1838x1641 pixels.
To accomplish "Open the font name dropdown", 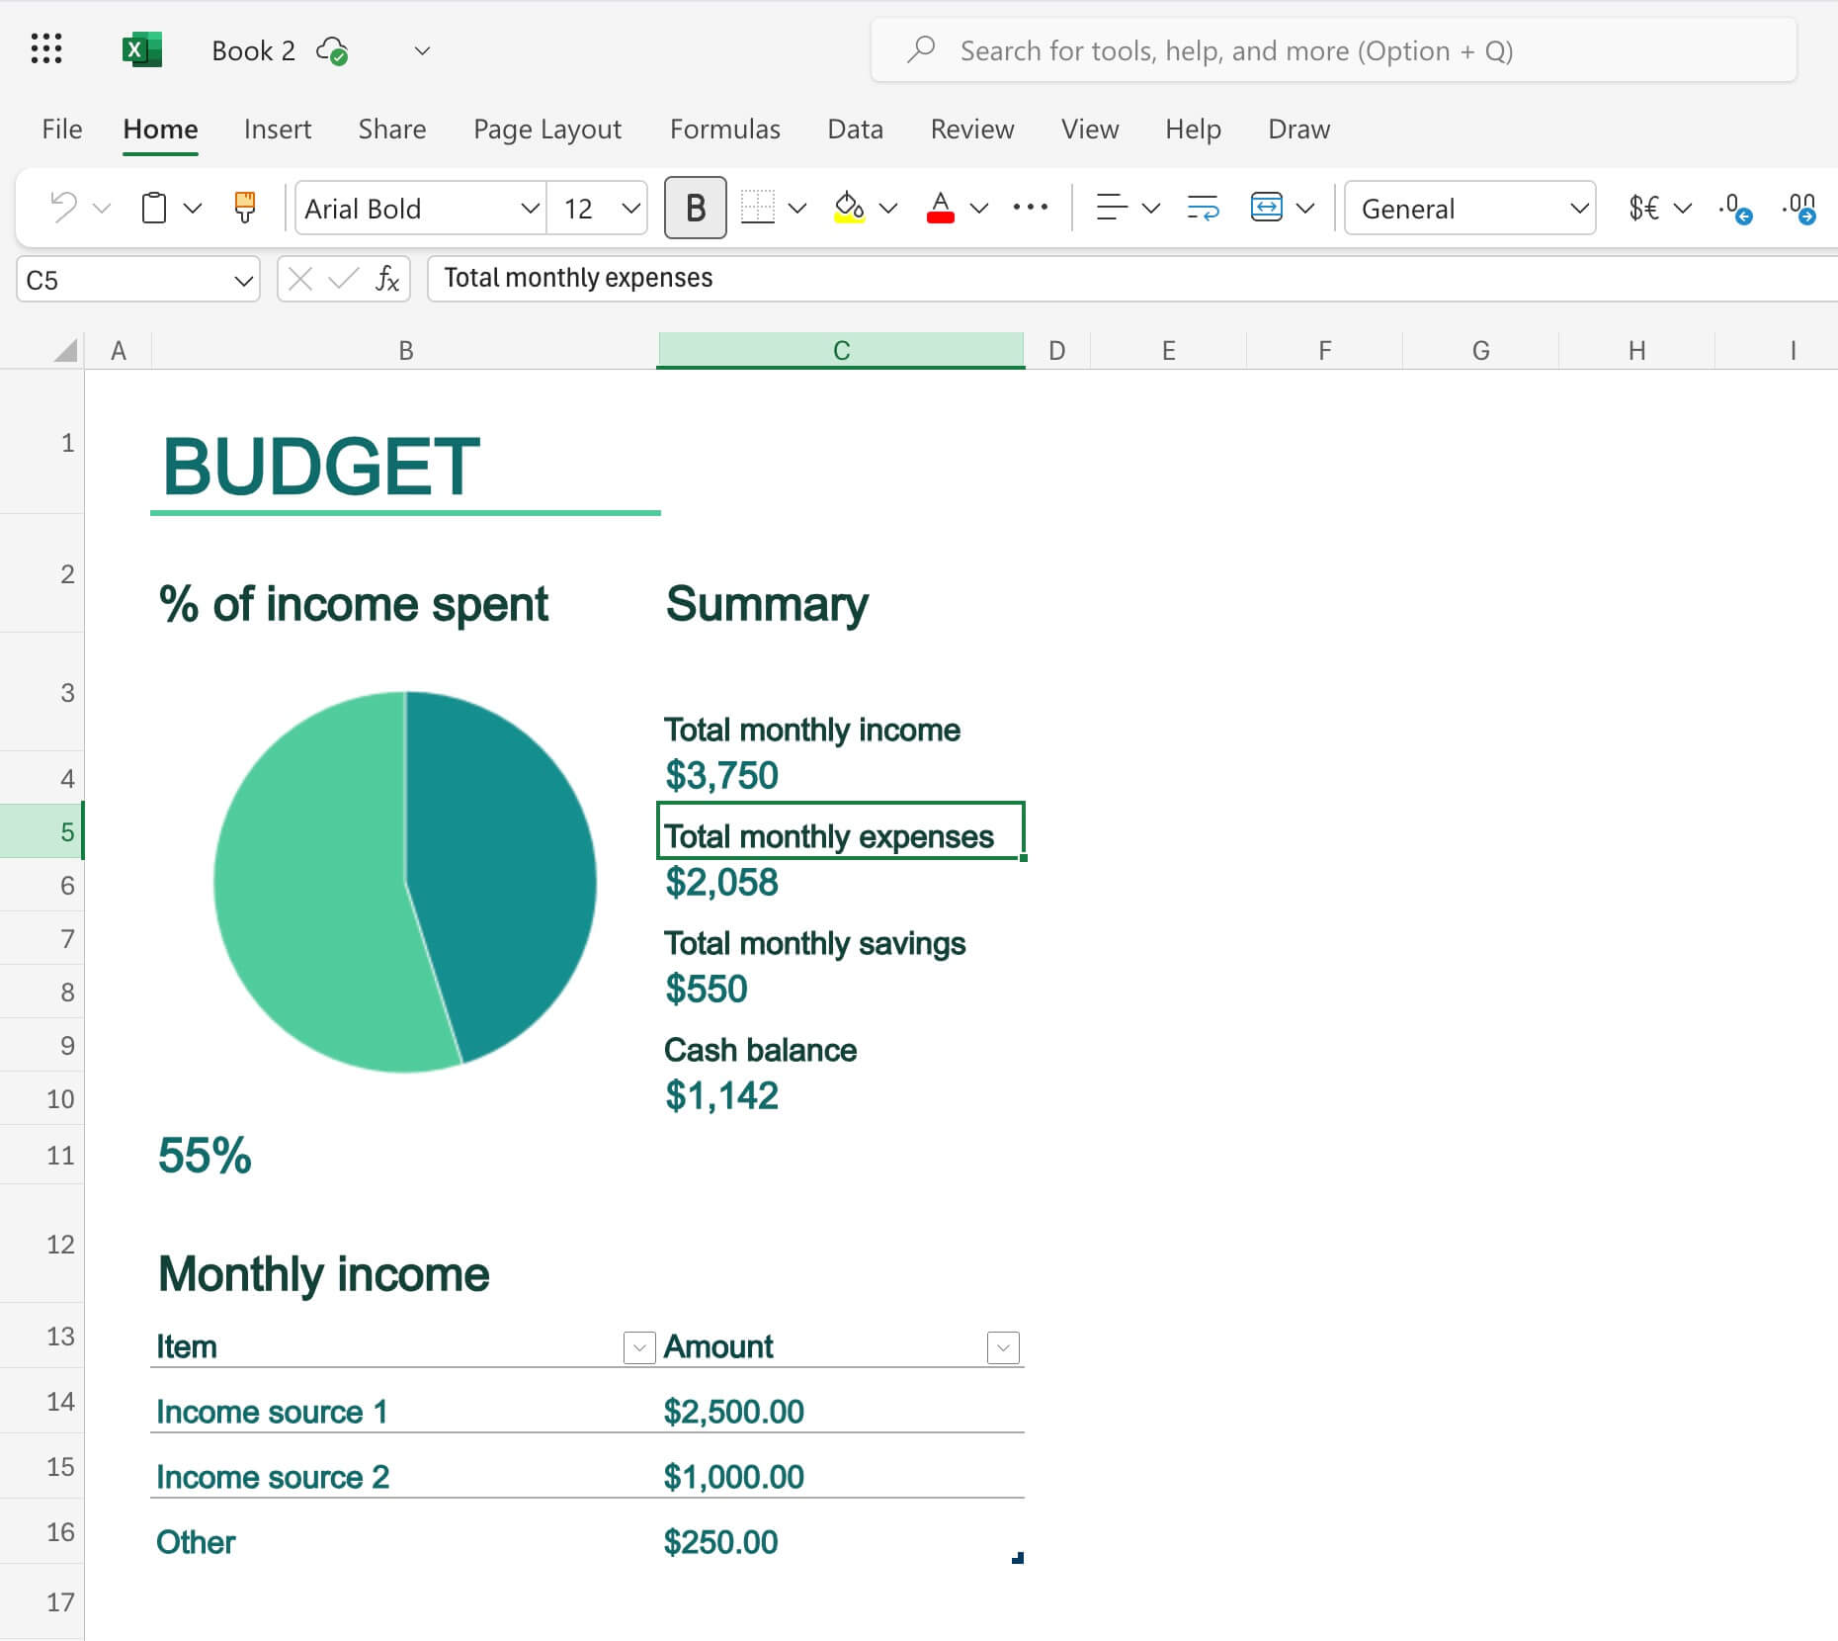I will 530,208.
